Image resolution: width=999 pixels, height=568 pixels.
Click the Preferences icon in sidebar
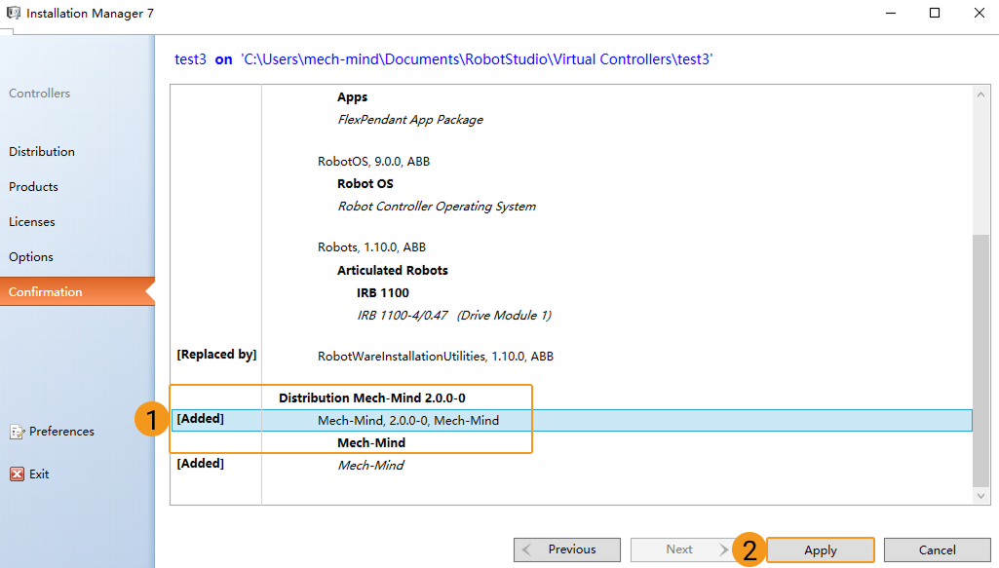17,432
